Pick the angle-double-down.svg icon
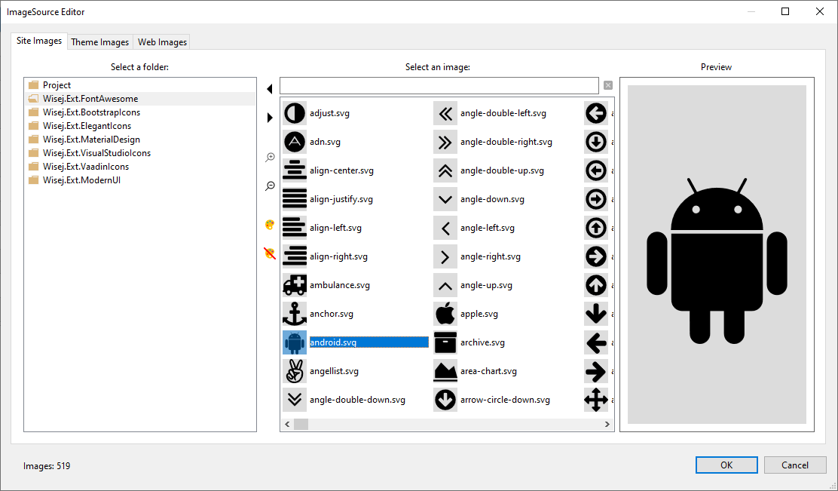838x491 pixels. click(x=295, y=400)
